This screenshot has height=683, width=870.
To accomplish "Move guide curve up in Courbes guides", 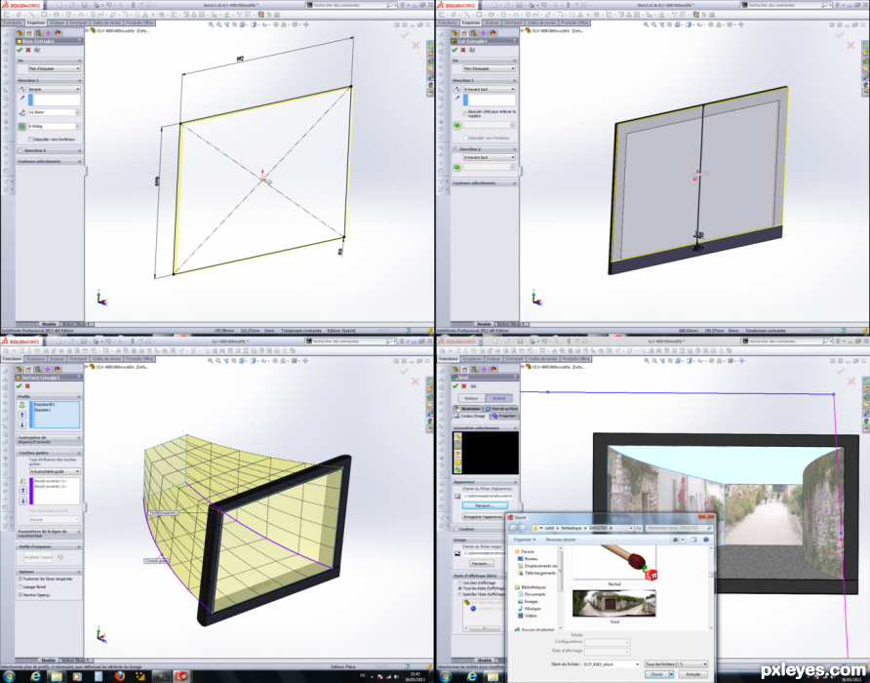I will pos(22,491).
